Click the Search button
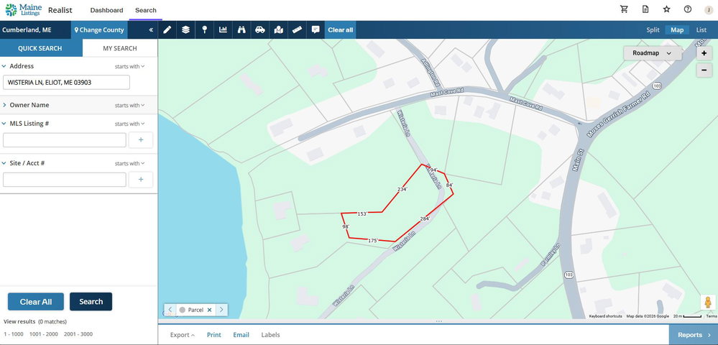Viewport: 718px width, 345px height. tap(91, 301)
